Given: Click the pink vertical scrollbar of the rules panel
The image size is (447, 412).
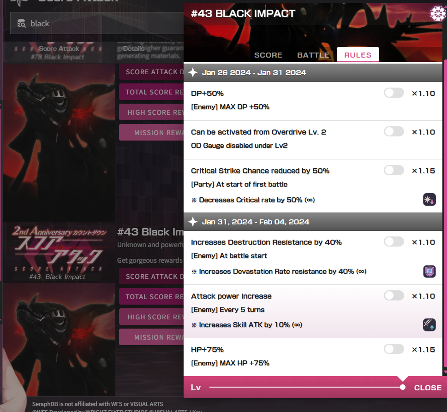Looking at the screenshot, I should [445, 213].
